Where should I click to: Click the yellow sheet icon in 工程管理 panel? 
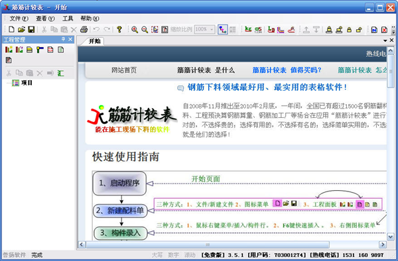[x=29, y=50]
